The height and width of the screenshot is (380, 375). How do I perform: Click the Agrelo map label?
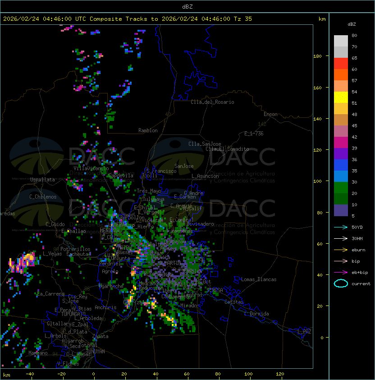(110, 271)
